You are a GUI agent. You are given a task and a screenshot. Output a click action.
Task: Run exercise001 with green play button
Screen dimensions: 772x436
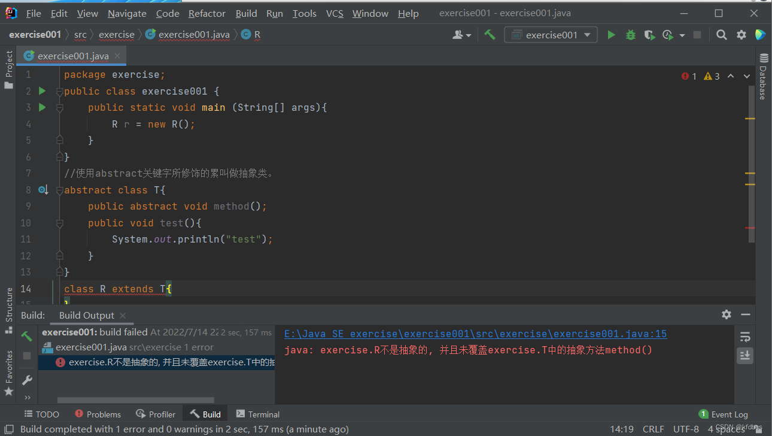(x=611, y=35)
